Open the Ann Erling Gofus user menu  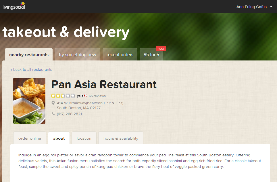(x=251, y=7)
